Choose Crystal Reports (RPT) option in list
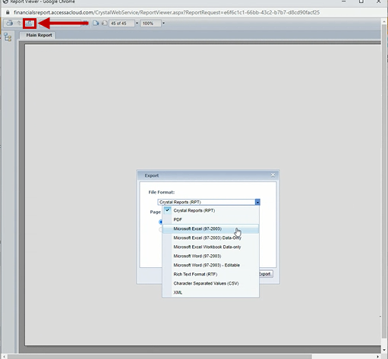The width and height of the screenshot is (388, 359). (211, 210)
